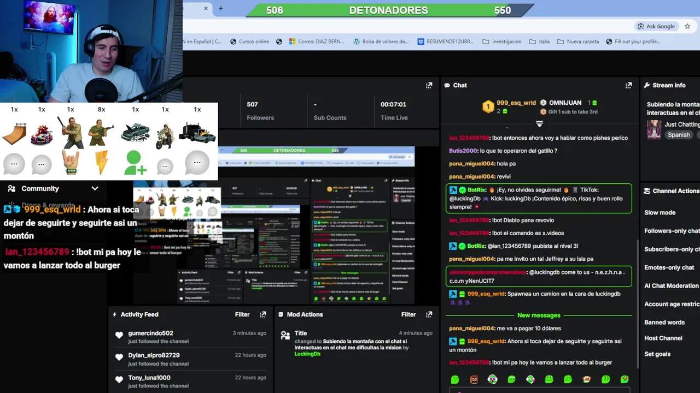This screenshot has width=700, height=393.
Task: Open the Host Channel action
Action: point(663,338)
